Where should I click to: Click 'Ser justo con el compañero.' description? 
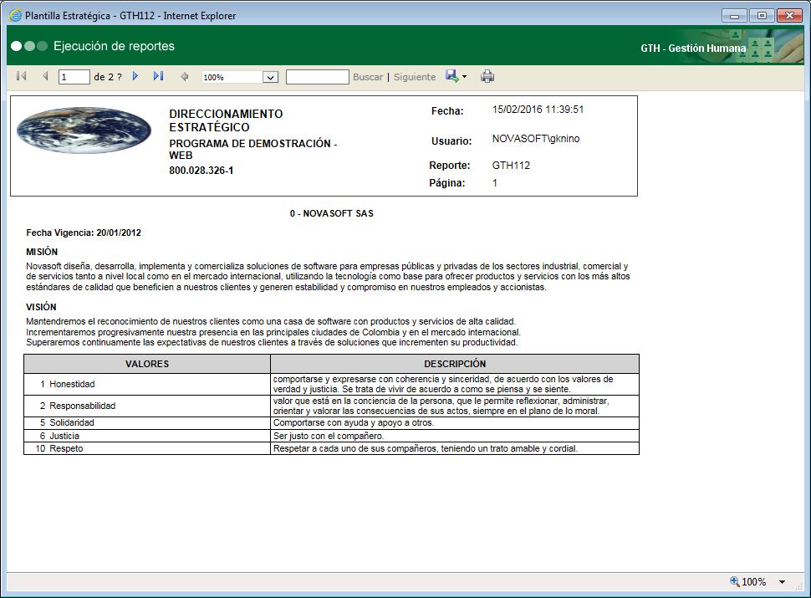(329, 436)
